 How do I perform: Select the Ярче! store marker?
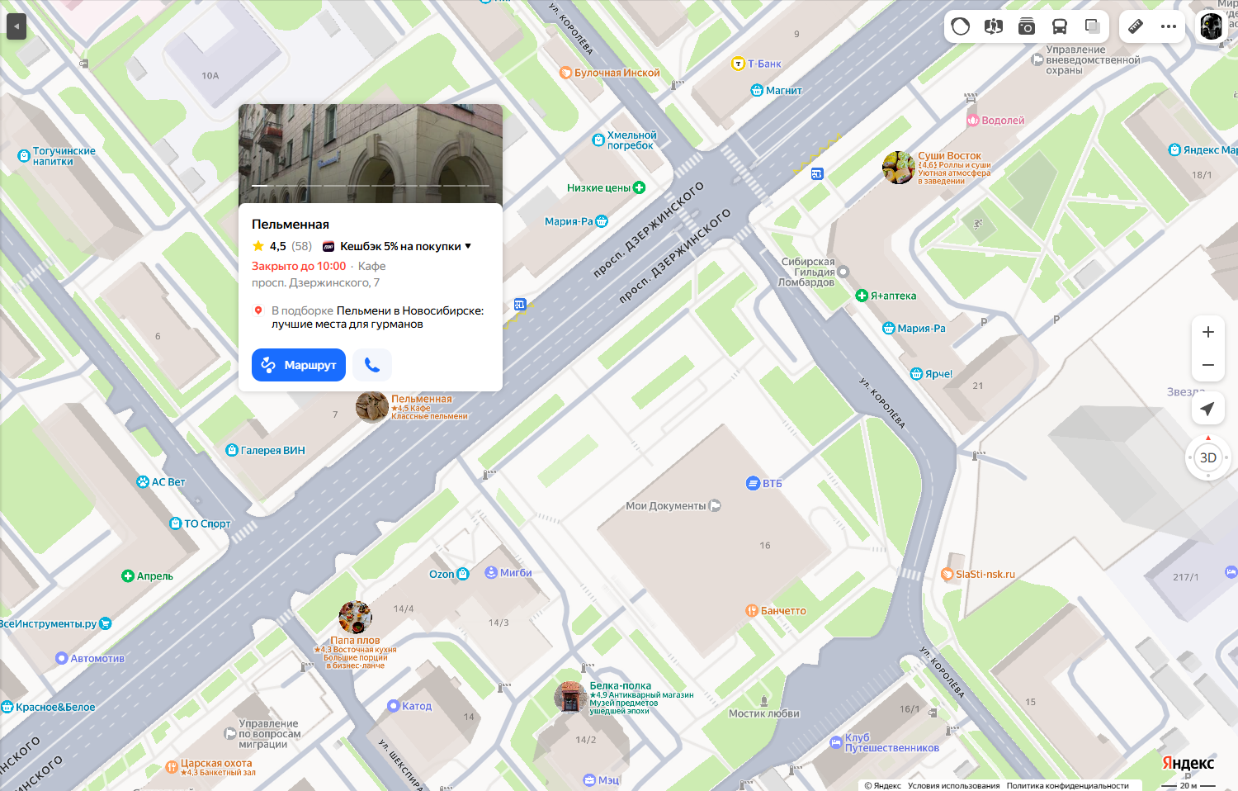(x=916, y=374)
